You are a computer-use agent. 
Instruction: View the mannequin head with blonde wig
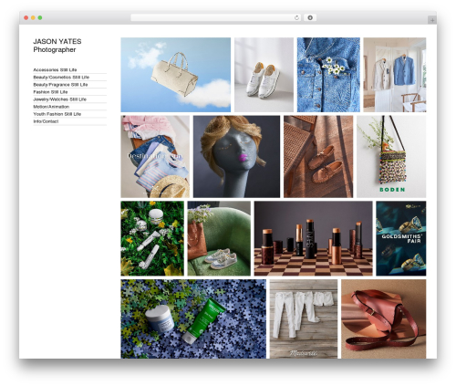click(x=236, y=156)
